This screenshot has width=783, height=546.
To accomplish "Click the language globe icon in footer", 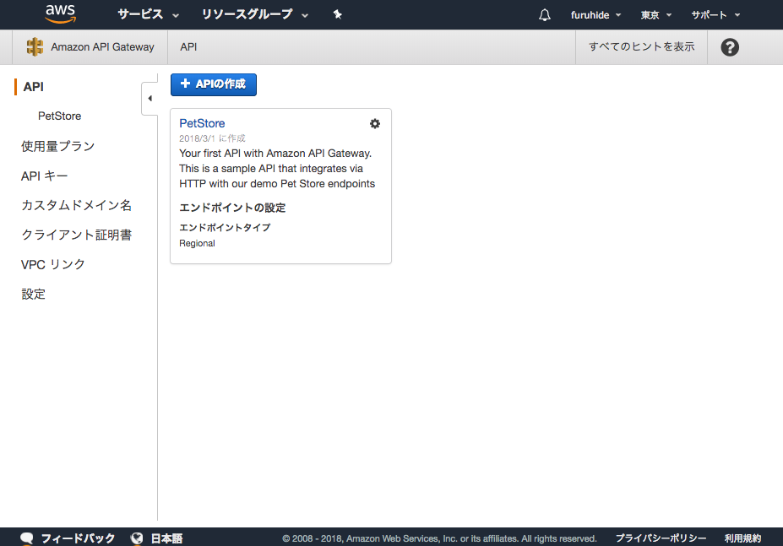I will (x=137, y=538).
